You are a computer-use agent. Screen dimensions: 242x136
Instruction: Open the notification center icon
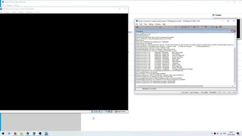tap(238, 133)
